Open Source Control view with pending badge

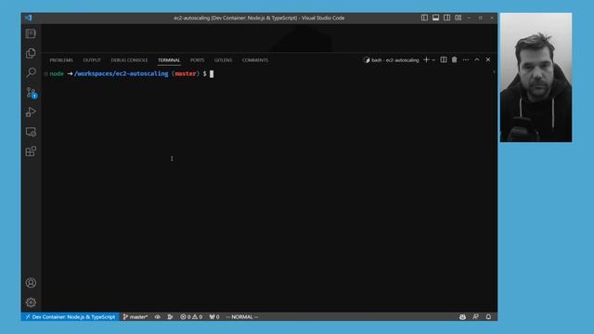coord(31,93)
